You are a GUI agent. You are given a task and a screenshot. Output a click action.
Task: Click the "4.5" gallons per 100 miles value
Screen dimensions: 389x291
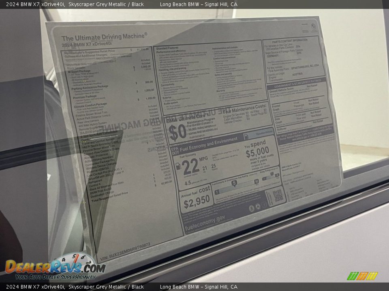[x=188, y=183]
